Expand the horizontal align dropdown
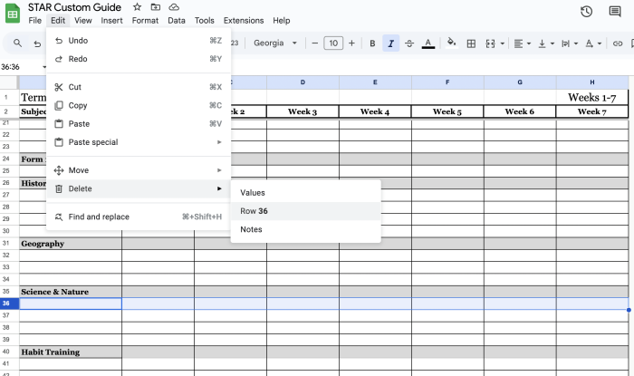This screenshot has width=634, height=376. (x=523, y=43)
